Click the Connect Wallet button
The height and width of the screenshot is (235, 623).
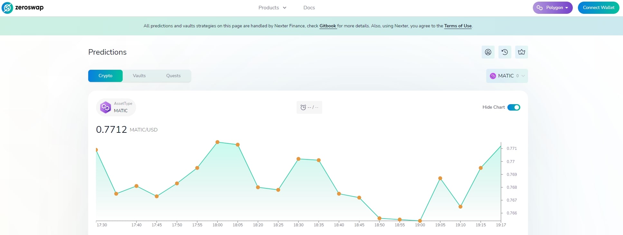tap(599, 8)
